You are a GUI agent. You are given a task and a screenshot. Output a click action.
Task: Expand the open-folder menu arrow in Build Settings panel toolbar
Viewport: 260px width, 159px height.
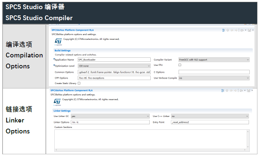(246, 30)
